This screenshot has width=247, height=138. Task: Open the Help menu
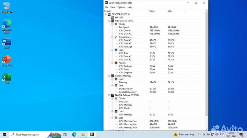(x=130, y=8)
